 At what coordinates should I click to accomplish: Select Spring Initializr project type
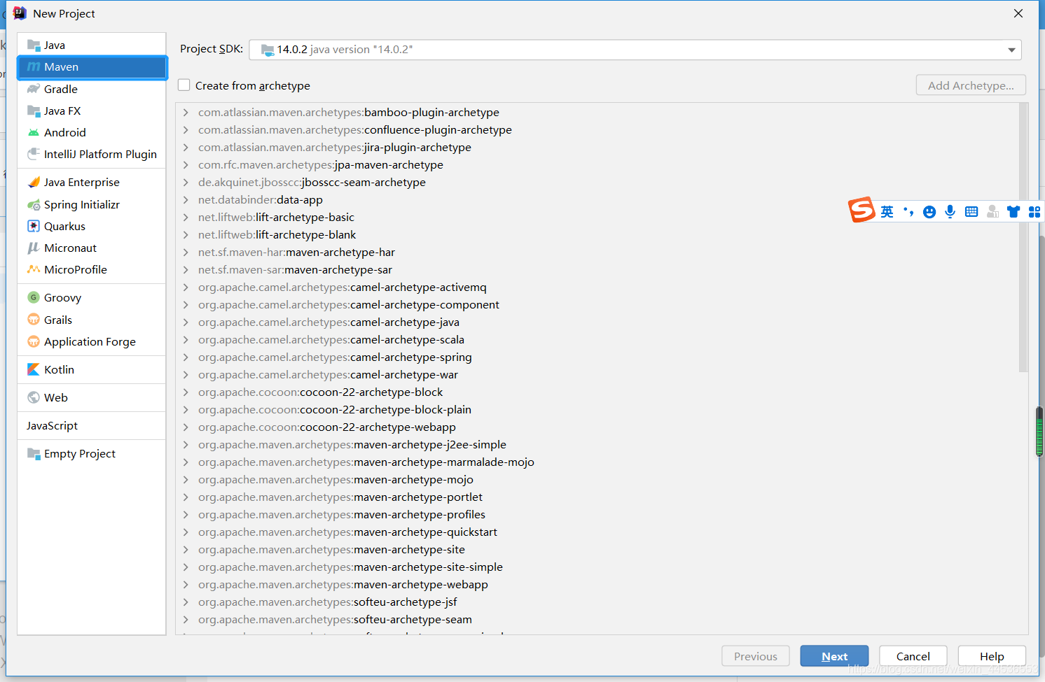point(92,204)
